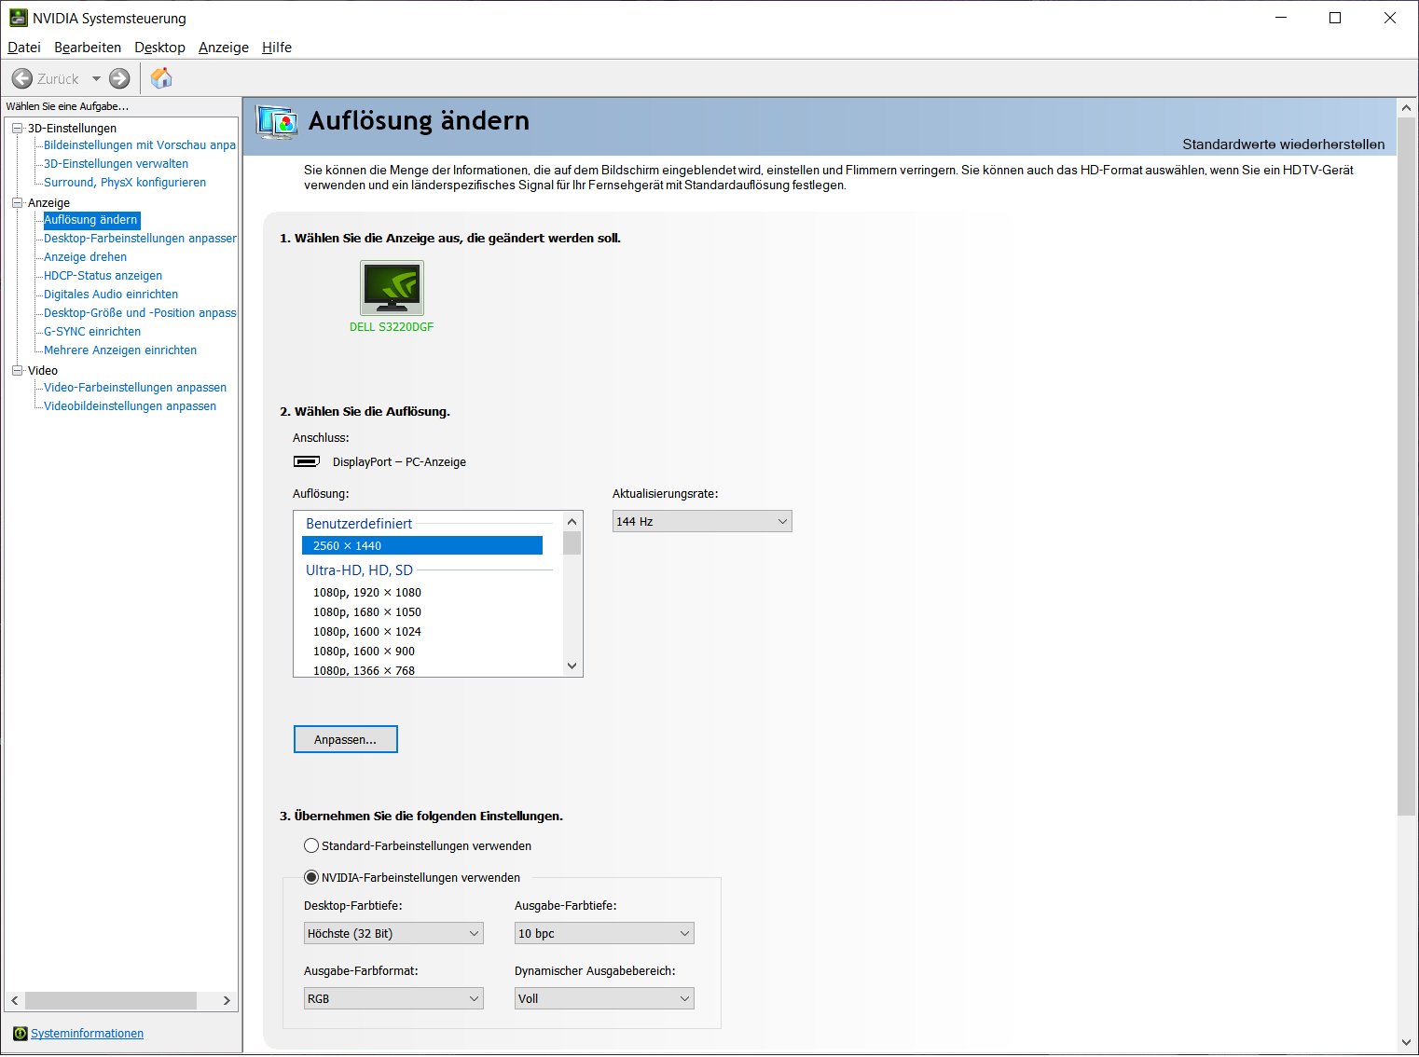This screenshot has width=1419, height=1057.
Task: Select NVIDIA-Farbeinstellungen verwenden radio button
Action: click(311, 877)
